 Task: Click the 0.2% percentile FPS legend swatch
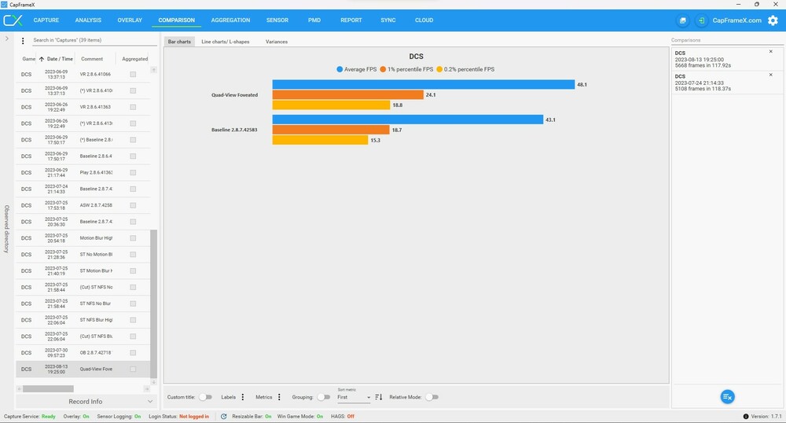[439, 70]
